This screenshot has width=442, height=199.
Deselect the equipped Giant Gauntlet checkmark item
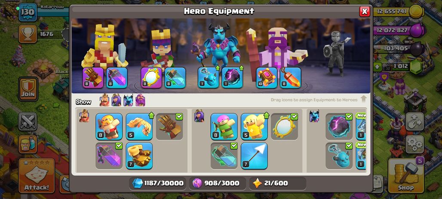[x=169, y=126]
